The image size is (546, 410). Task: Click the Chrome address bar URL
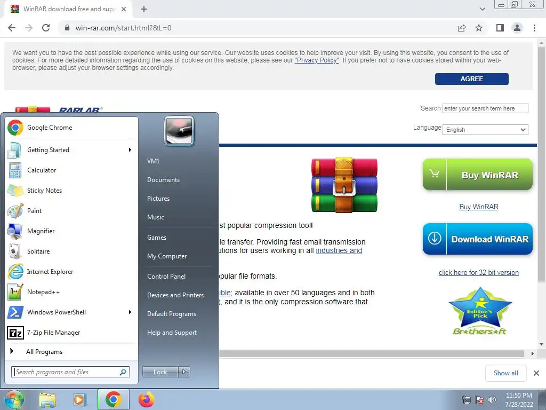[124, 28]
